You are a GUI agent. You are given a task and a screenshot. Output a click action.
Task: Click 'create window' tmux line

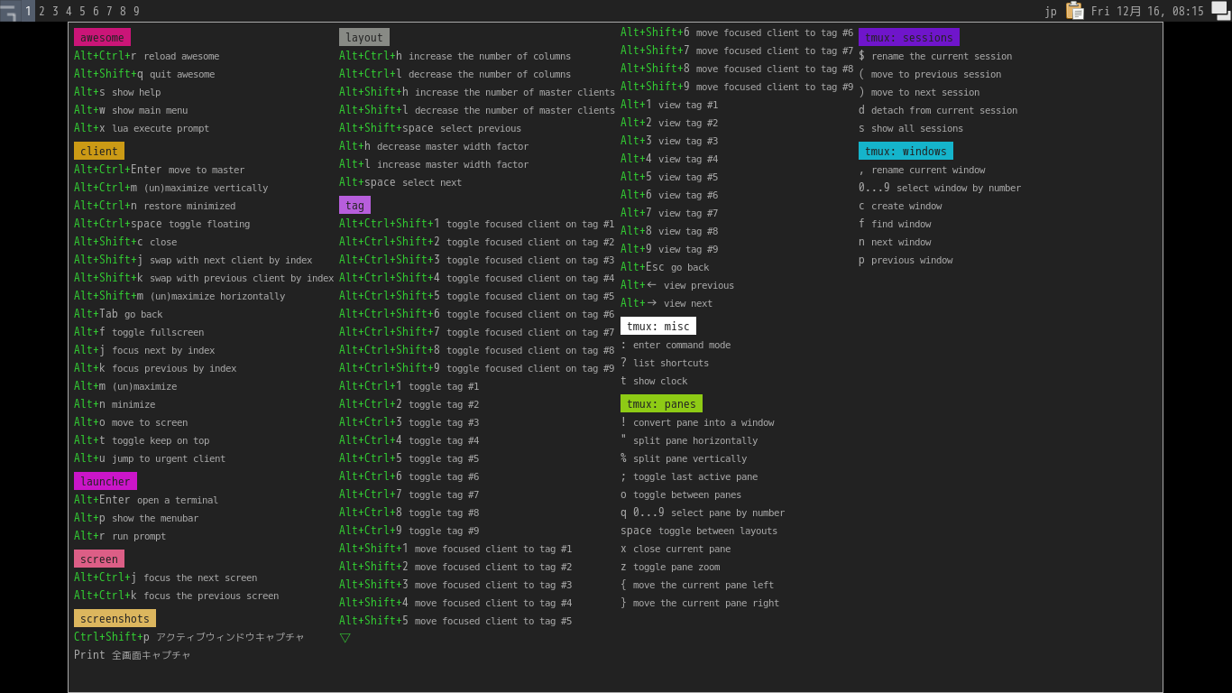(x=900, y=206)
